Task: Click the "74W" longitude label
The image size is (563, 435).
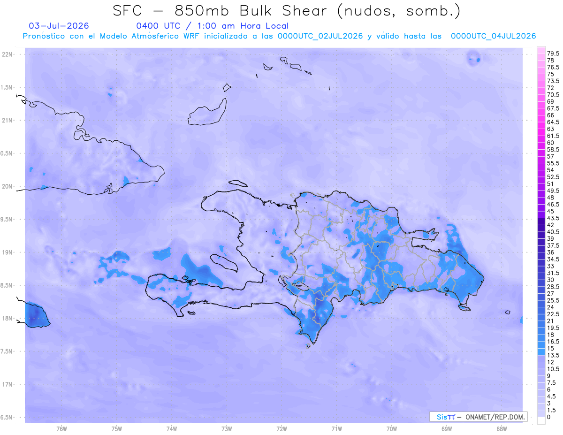Action: (172, 429)
